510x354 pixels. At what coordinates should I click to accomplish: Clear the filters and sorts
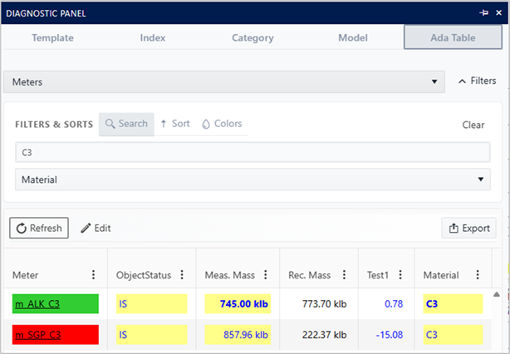[x=473, y=125]
